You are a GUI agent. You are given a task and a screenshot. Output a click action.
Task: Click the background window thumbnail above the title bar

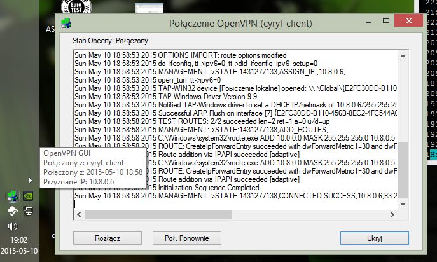(x=149, y=8)
